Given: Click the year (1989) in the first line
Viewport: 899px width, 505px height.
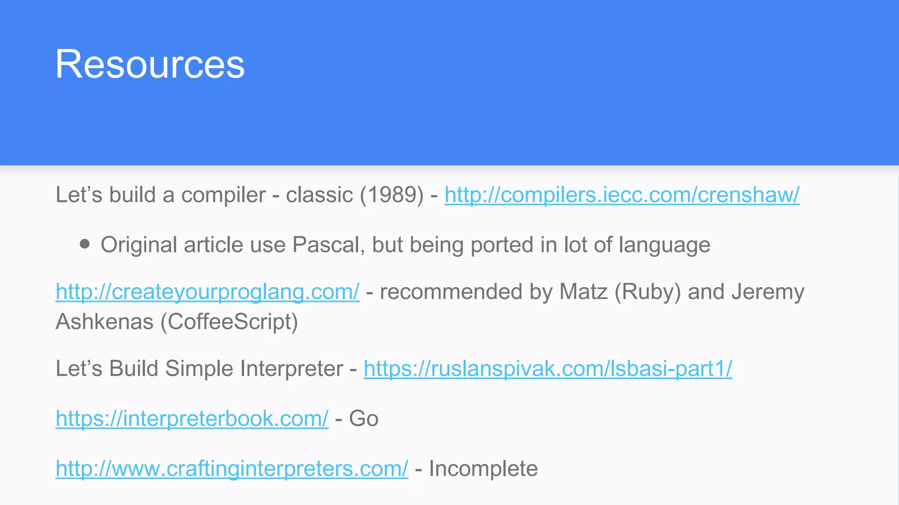Looking at the screenshot, I should click(x=392, y=195).
